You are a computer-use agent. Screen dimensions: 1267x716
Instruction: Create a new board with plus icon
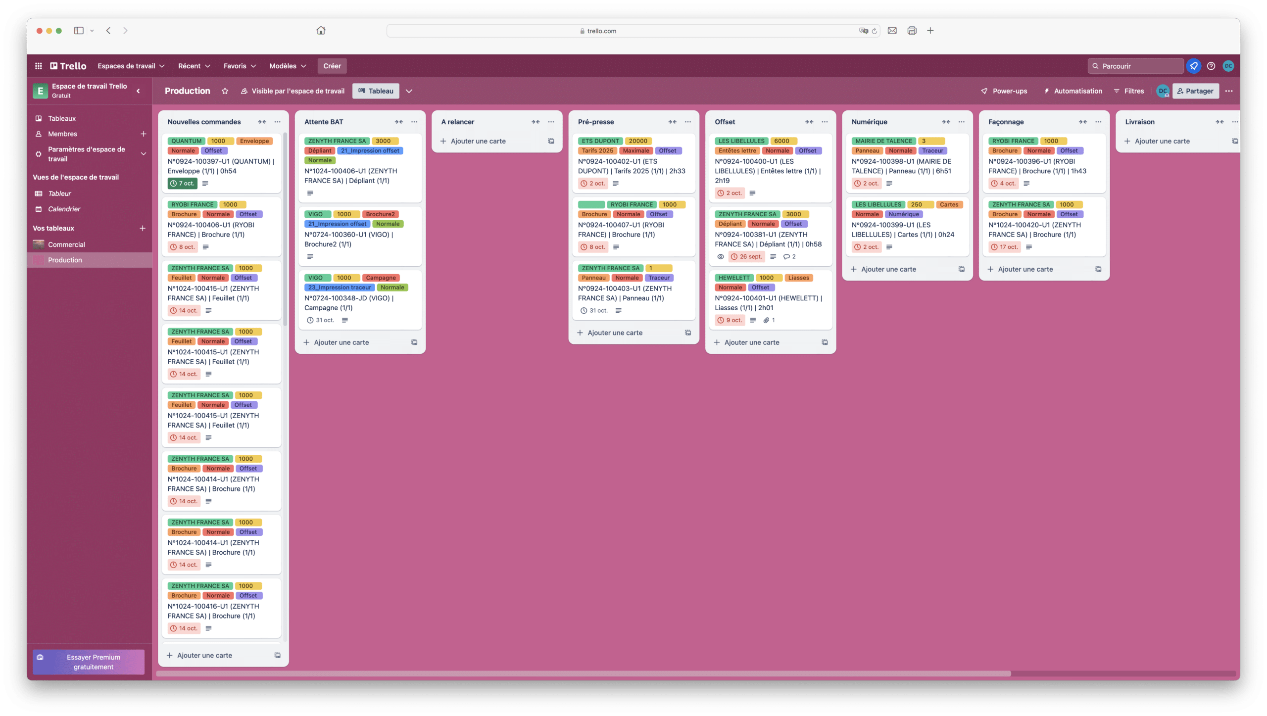pyautogui.click(x=142, y=228)
